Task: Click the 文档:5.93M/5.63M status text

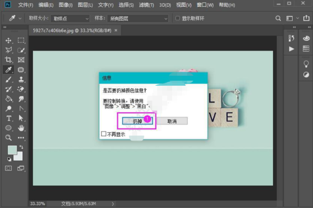Action: pyautogui.click(x=78, y=204)
